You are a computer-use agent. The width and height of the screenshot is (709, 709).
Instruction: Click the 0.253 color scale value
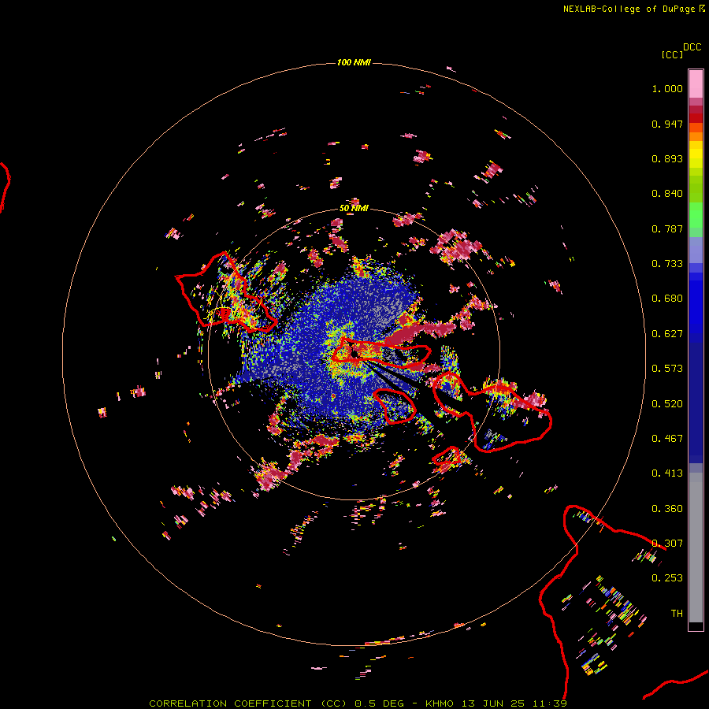(667, 578)
